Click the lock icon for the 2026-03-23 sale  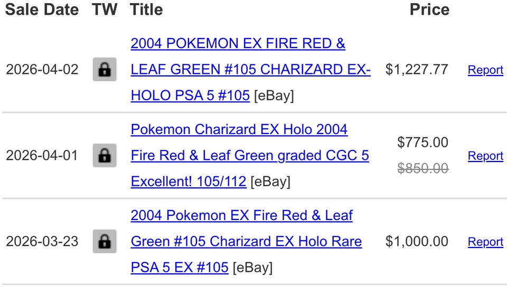[x=105, y=241]
